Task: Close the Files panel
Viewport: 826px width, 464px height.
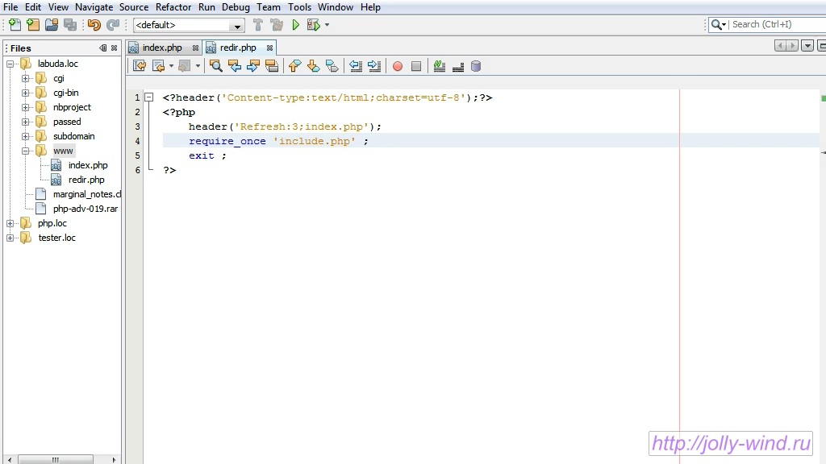Action: (115, 48)
